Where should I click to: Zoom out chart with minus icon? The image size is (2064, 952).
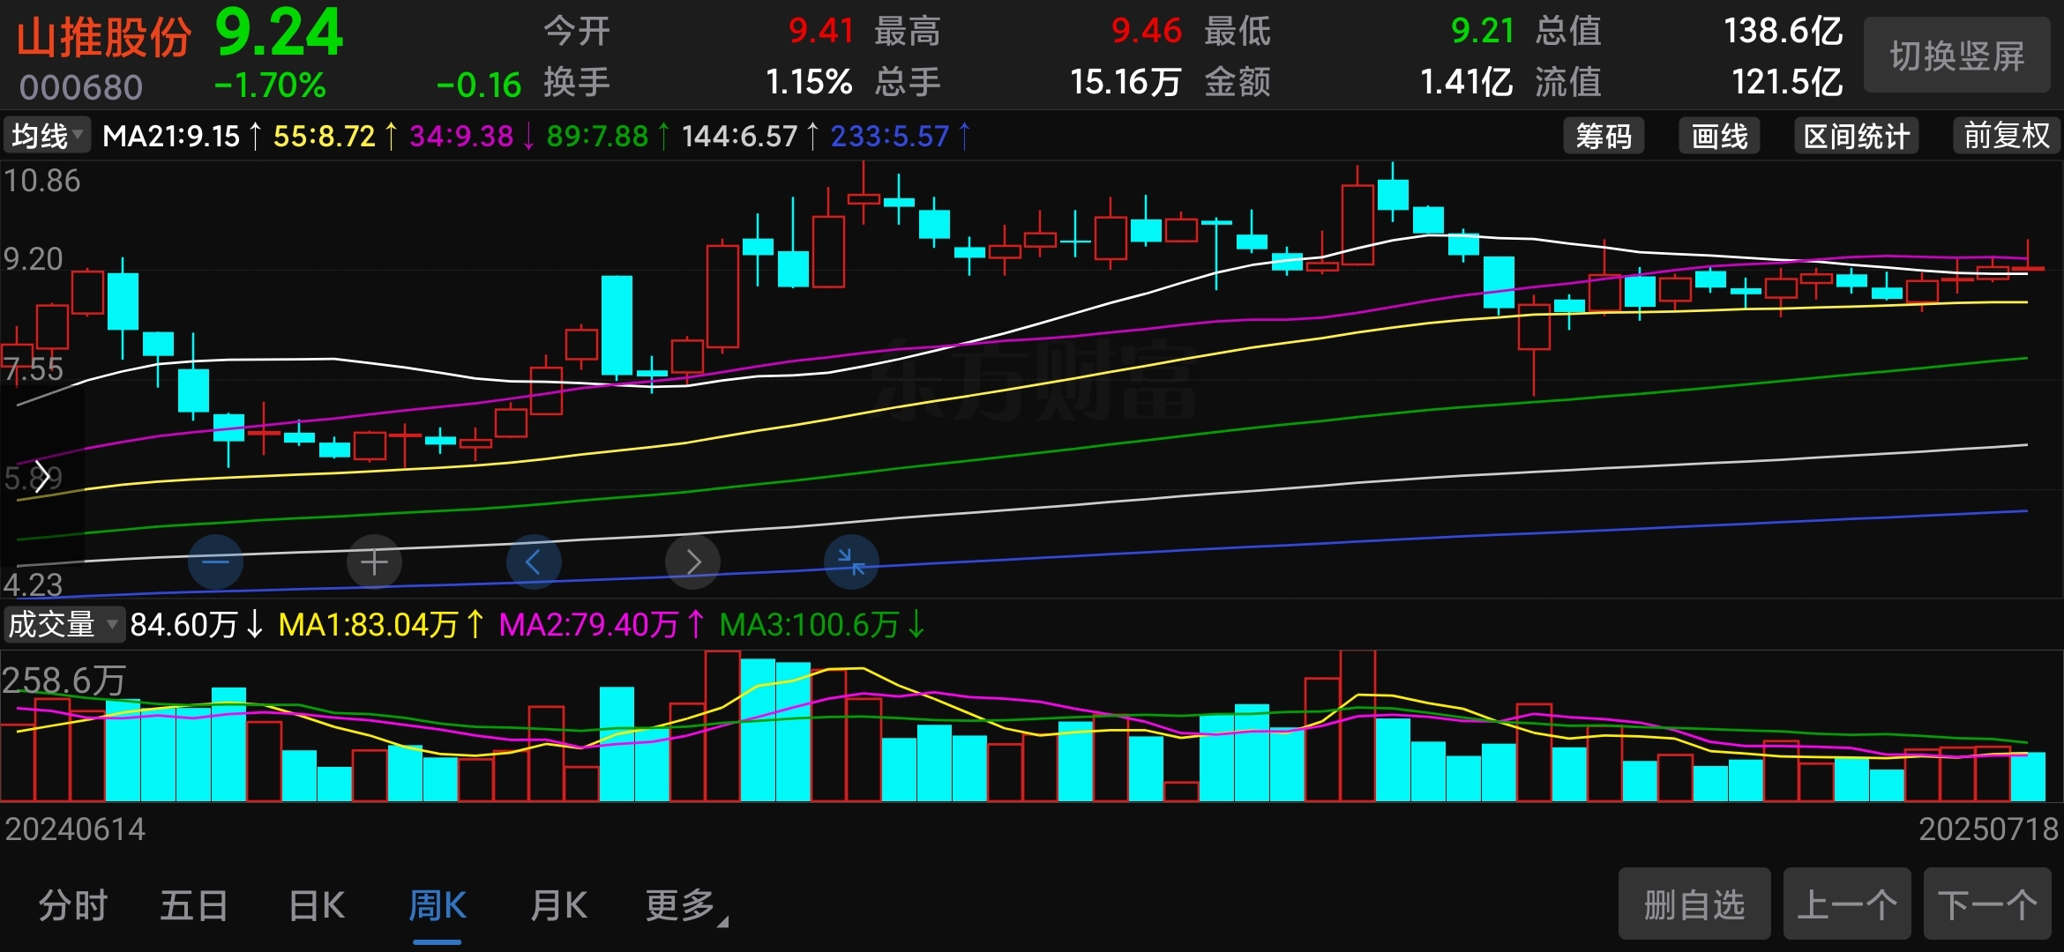pos(215,562)
